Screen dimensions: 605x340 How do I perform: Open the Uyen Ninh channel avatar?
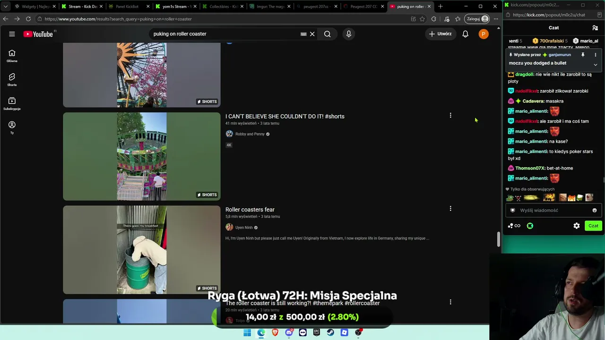229,228
